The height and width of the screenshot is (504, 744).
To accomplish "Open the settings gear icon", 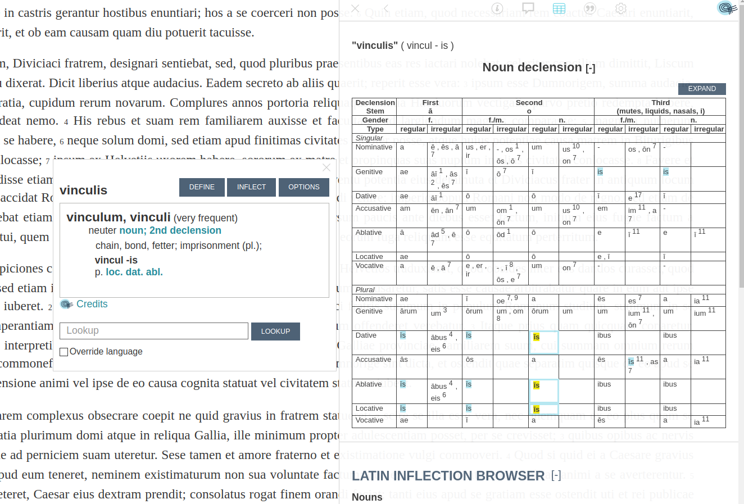I will tap(621, 8).
